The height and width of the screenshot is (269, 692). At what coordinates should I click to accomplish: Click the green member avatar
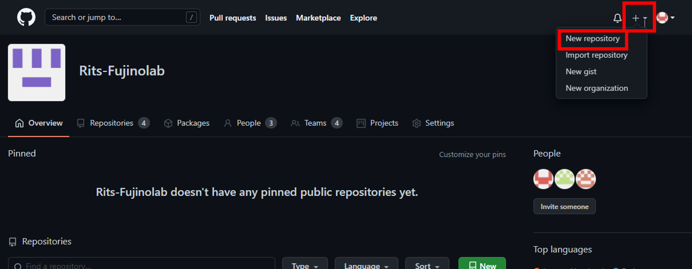pyautogui.click(x=565, y=179)
